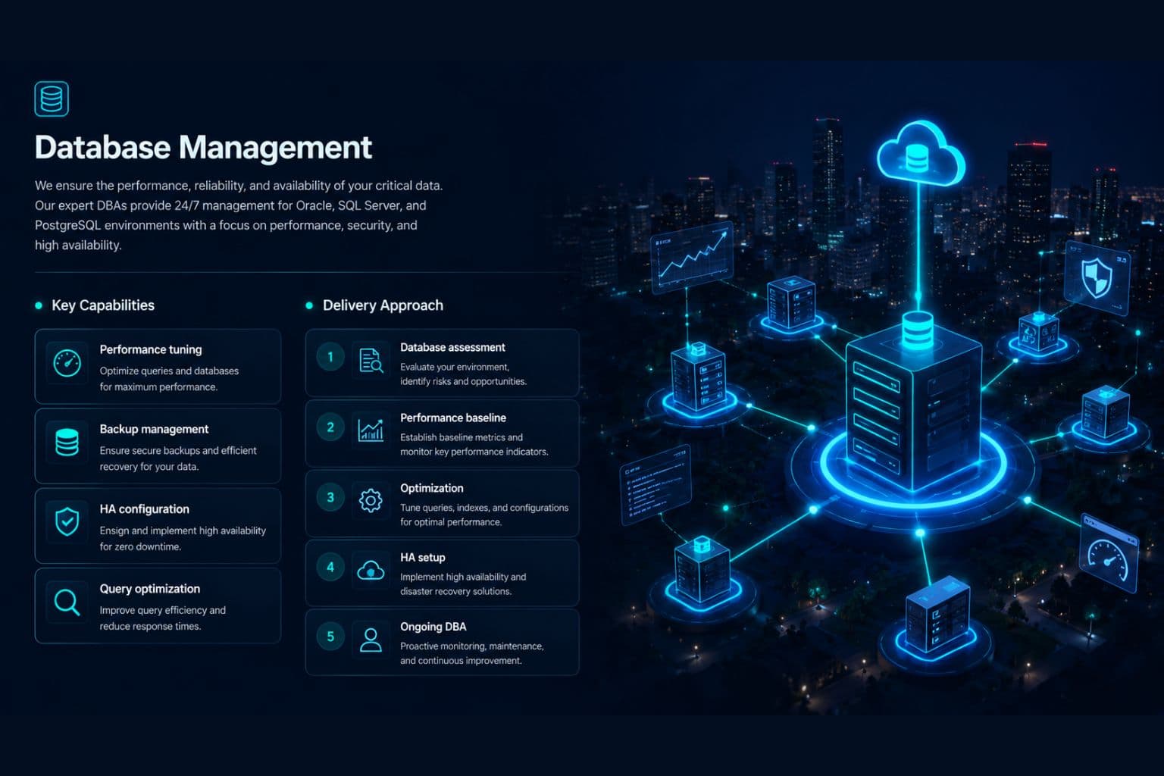The width and height of the screenshot is (1164, 776).
Task: Select the step 3 number badge
Action: point(330,498)
